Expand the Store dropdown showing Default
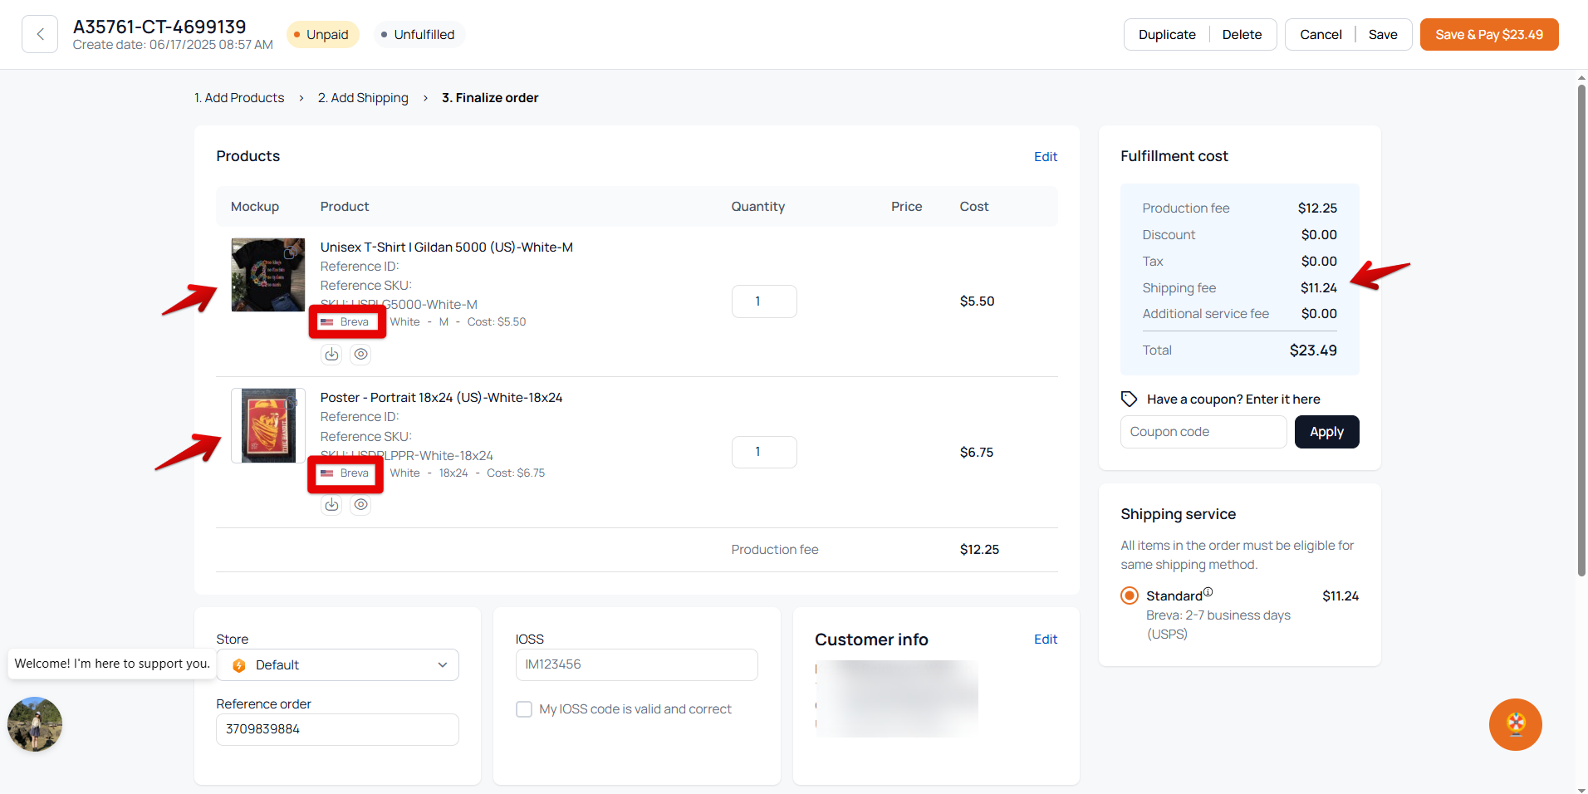The width and height of the screenshot is (1588, 794). click(x=337, y=665)
